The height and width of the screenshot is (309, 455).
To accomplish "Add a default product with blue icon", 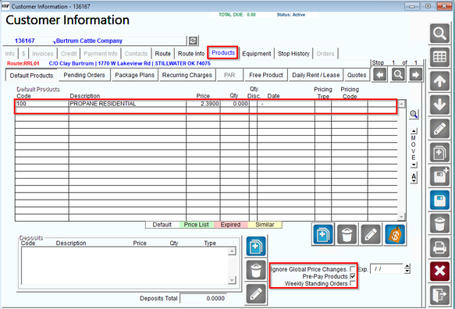I will [322, 234].
